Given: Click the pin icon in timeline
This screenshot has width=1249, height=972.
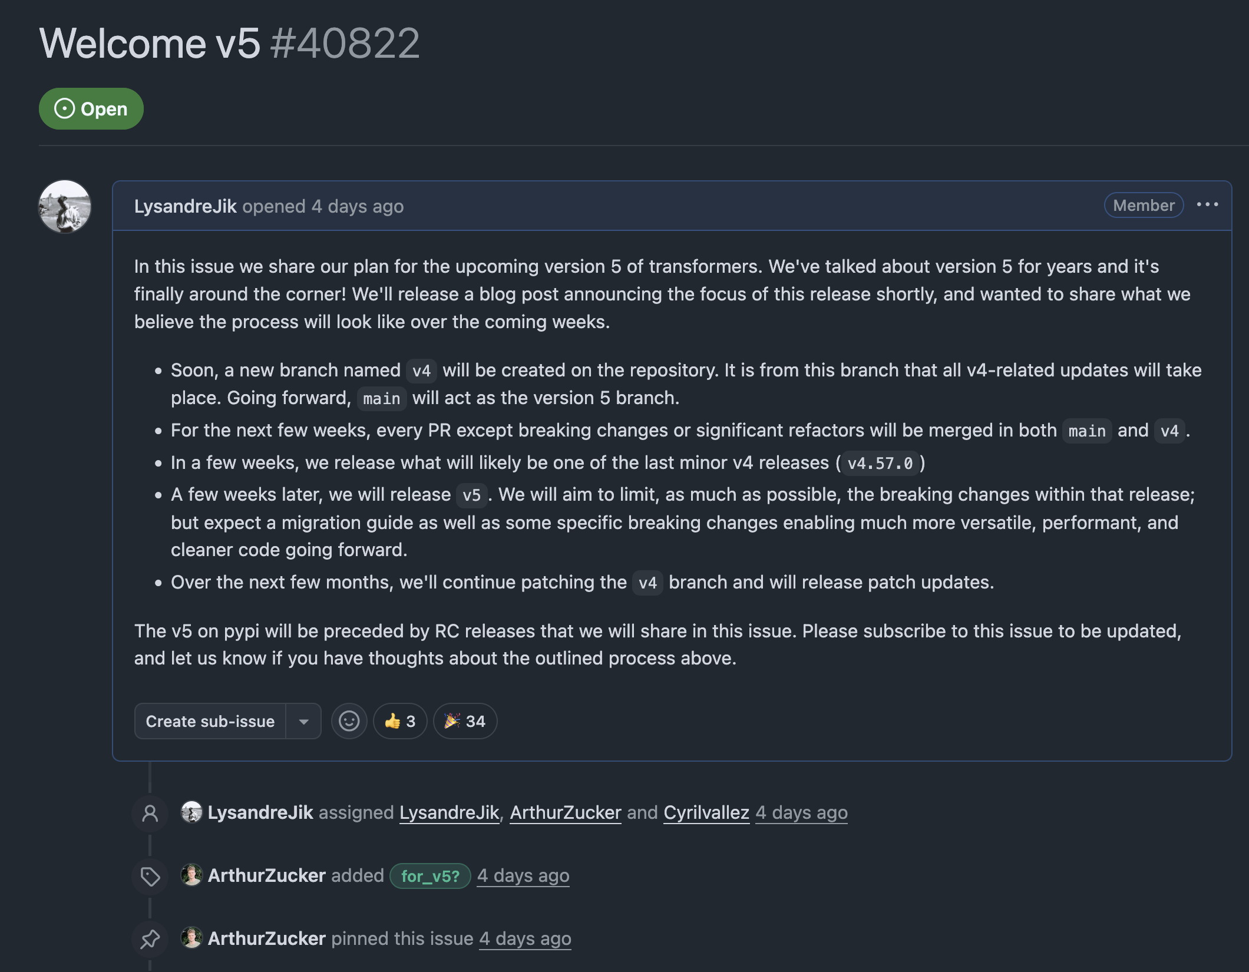Looking at the screenshot, I should tap(150, 938).
